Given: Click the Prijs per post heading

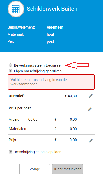Looking at the screenshot, I should click(20, 108).
